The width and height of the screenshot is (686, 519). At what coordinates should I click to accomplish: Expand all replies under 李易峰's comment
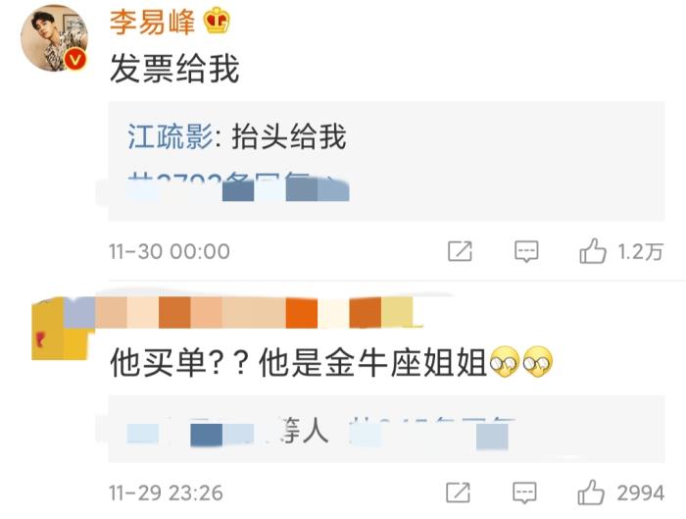pyautogui.click(x=238, y=187)
